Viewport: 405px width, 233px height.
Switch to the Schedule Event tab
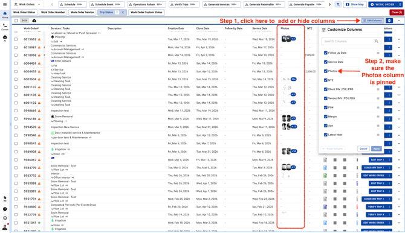coord(106,4)
